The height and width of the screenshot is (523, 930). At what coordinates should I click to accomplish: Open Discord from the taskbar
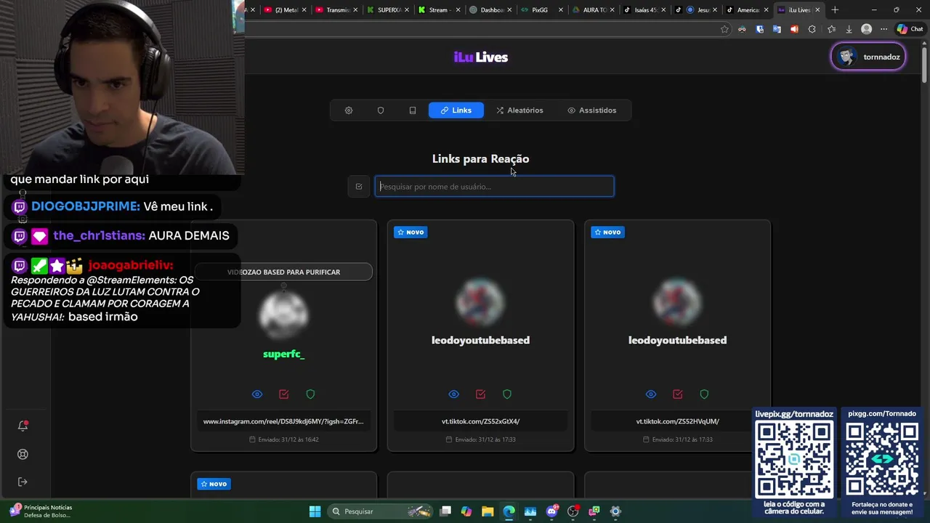552,511
